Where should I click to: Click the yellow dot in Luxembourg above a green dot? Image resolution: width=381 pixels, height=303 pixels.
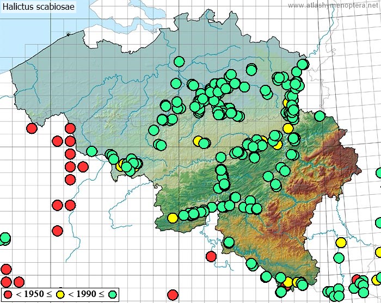[x=341, y=242]
